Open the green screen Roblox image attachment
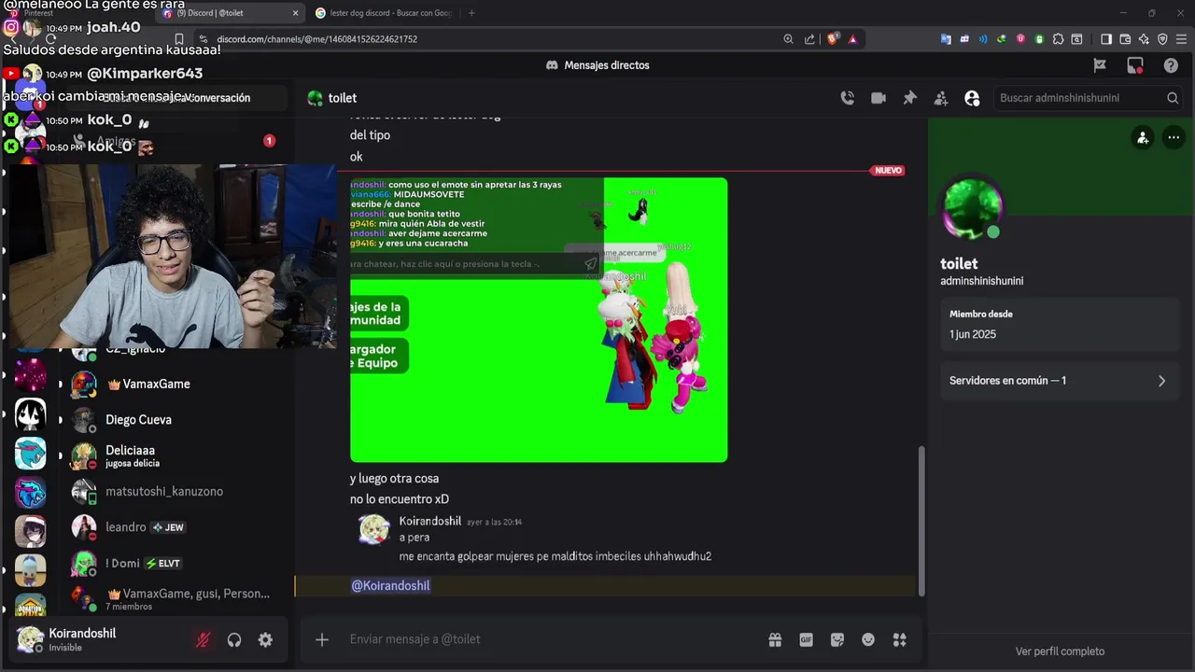1195x672 pixels. click(539, 319)
